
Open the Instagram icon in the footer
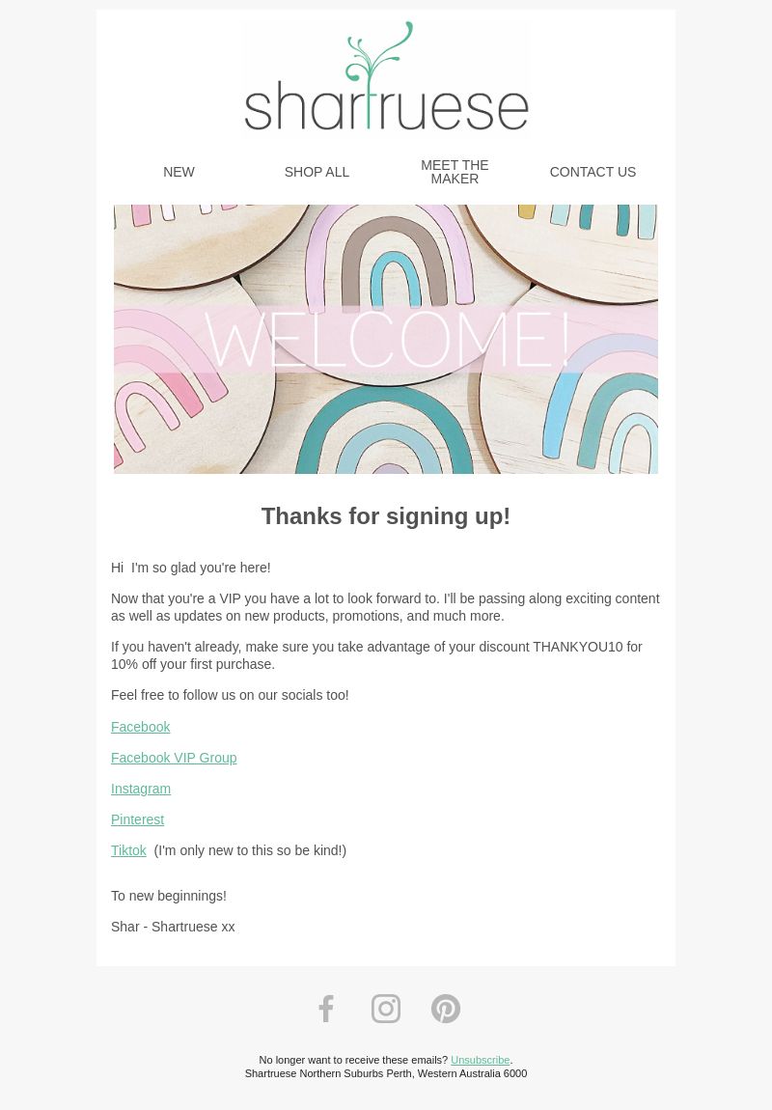[386, 1009]
